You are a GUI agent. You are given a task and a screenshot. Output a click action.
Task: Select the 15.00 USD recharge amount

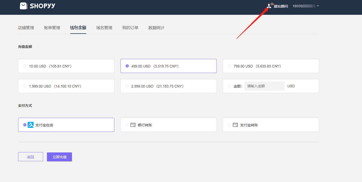(x=25, y=66)
